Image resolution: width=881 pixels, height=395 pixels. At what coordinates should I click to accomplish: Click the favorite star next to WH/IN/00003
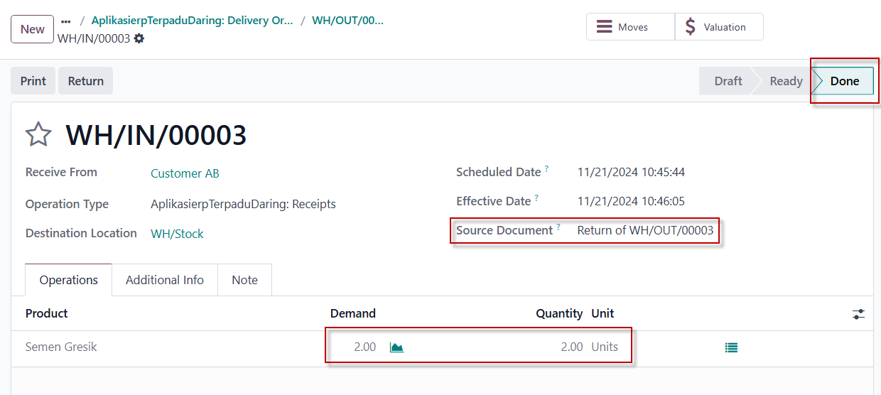pyautogui.click(x=38, y=134)
